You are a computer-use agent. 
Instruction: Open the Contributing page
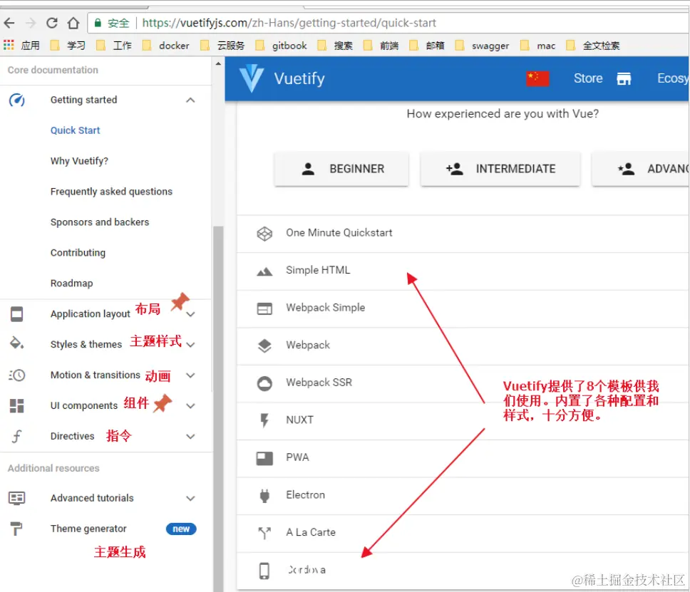(x=78, y=253)
